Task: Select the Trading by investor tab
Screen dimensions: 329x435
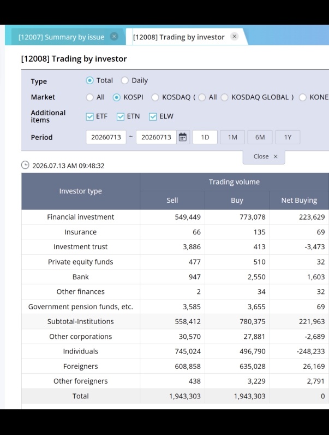Action: 178,37
